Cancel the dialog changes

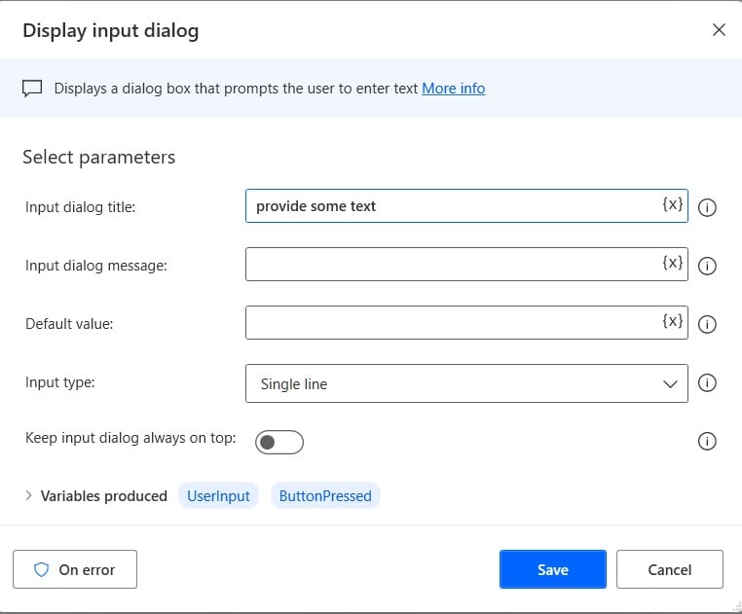tap(670, 569)
